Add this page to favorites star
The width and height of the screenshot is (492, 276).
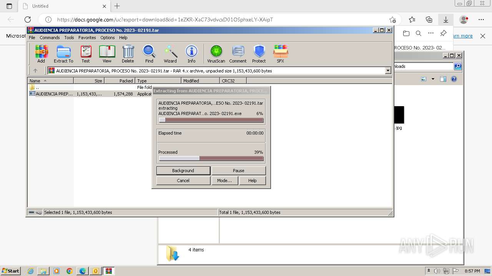click(392, 20)
